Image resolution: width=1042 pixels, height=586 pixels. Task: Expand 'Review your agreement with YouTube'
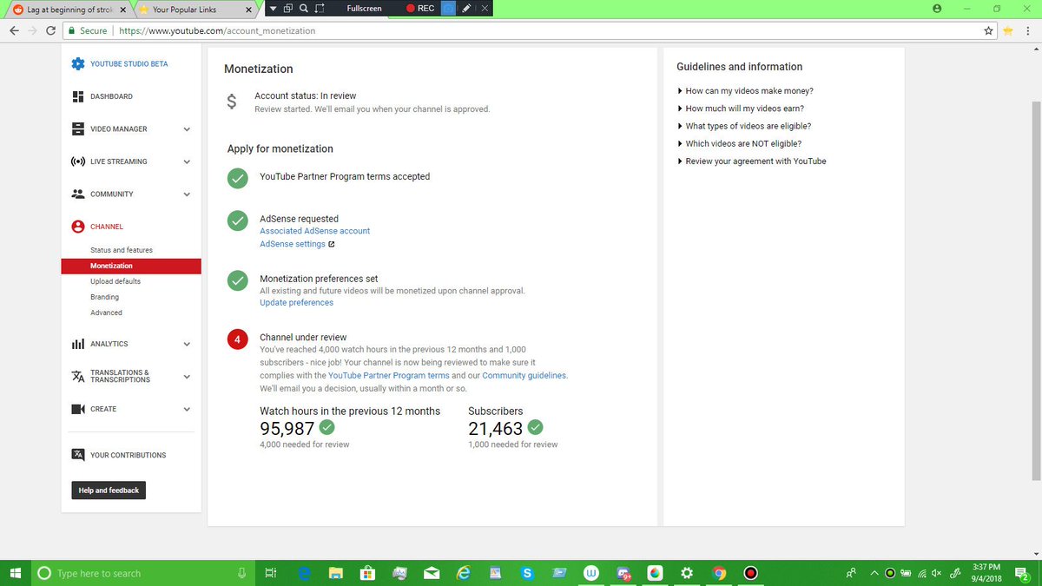point(752,161)
